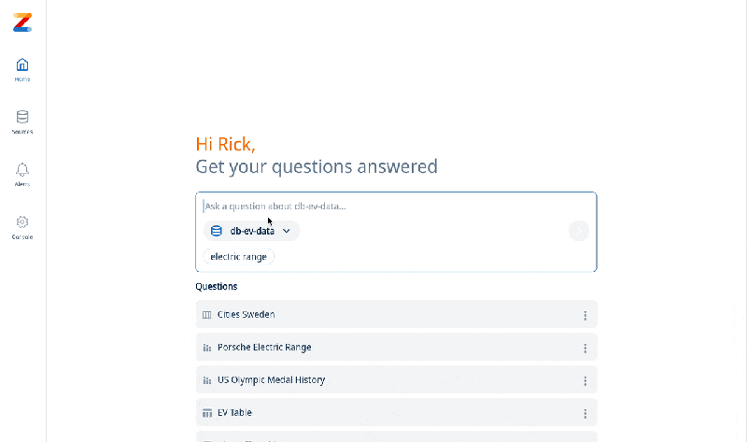The width and height of the screenshot is (747, 442).
Task: Open the Porsche Electric Range question
Action: (264, 348)
